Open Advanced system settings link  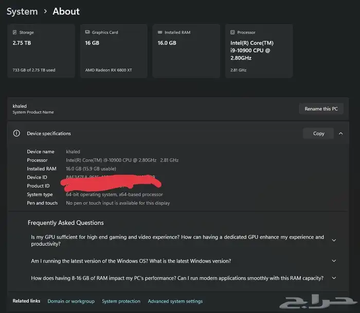[x=175, y=301]
